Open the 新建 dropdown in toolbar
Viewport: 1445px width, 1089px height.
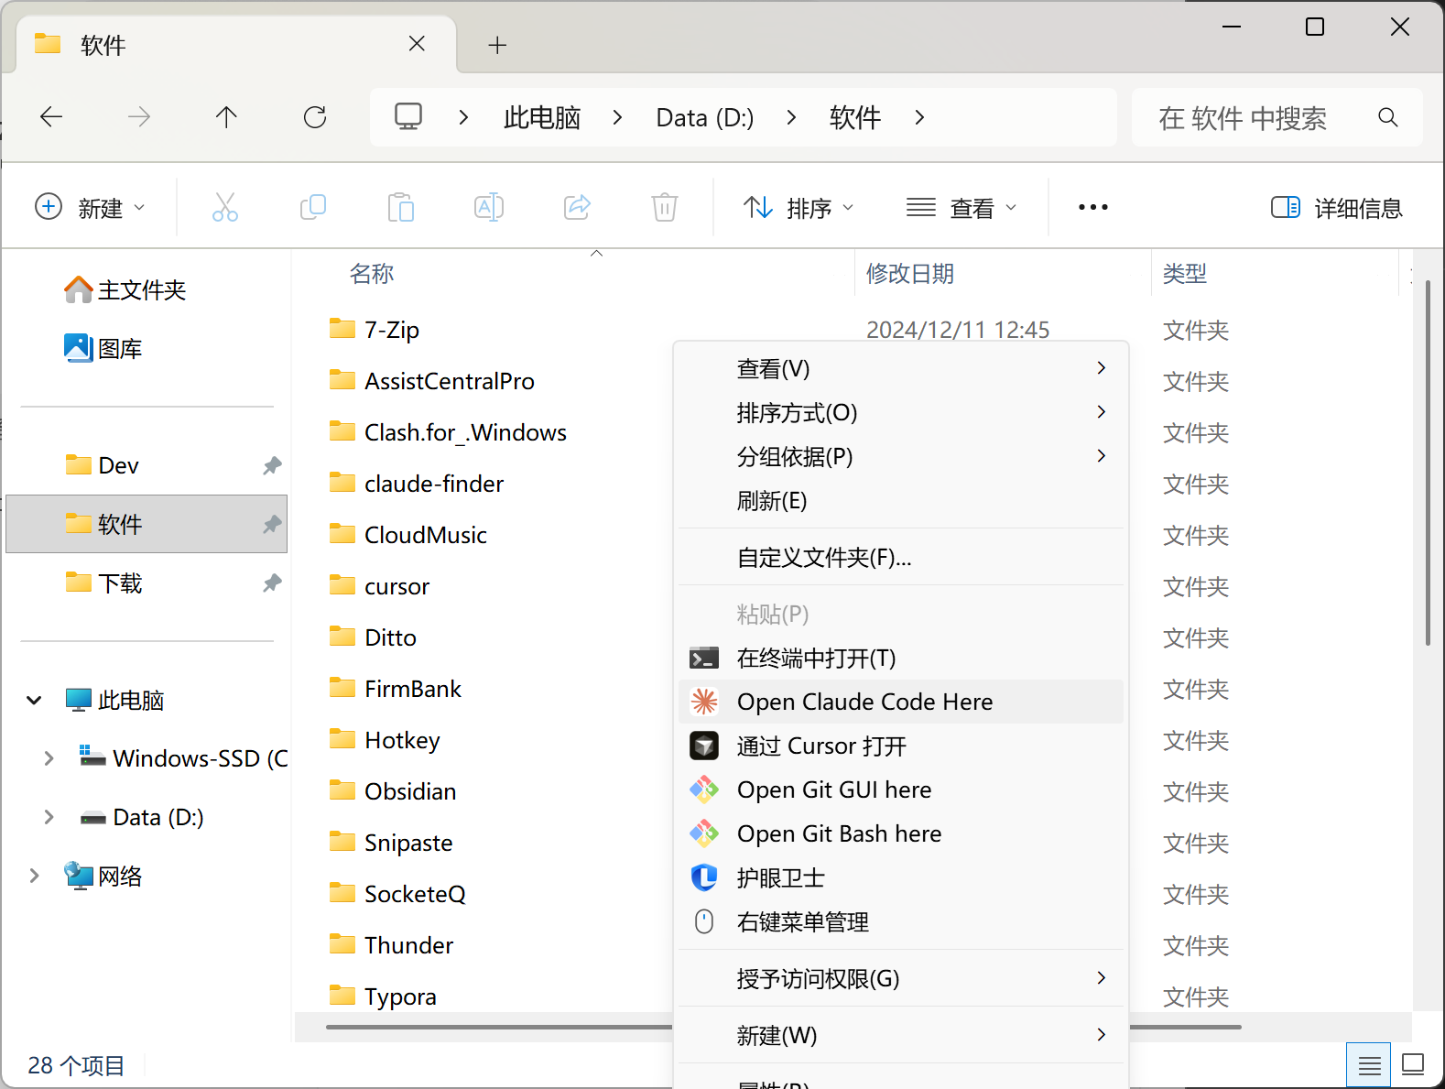coord(90,208)
